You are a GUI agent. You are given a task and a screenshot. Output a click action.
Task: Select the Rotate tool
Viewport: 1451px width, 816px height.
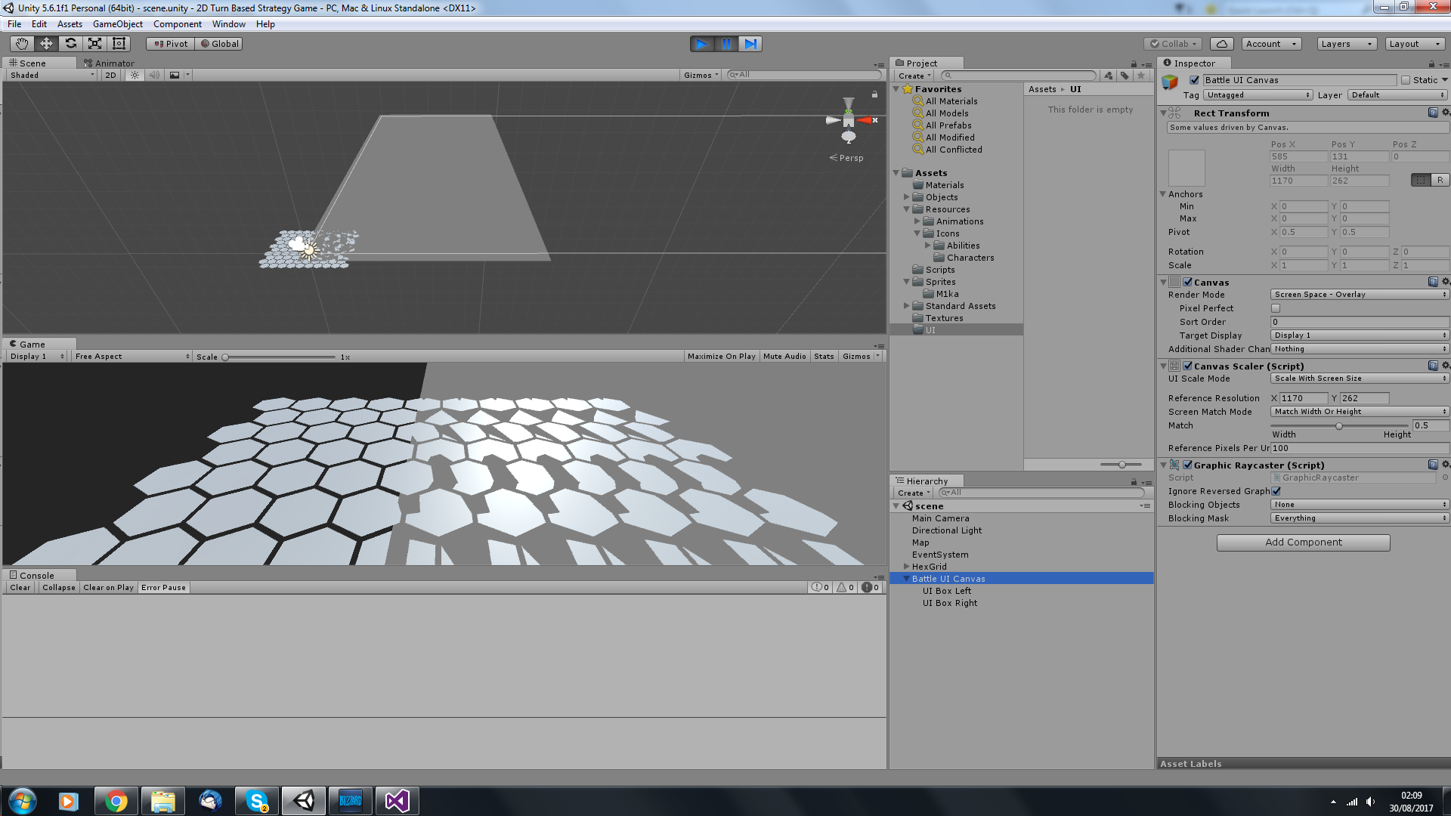tap(71, 44)
